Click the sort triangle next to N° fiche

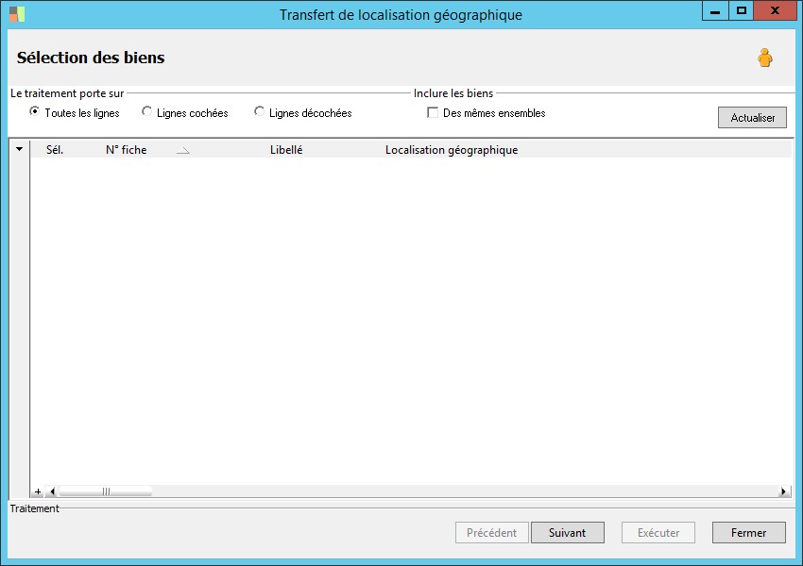tap(183, 150)
